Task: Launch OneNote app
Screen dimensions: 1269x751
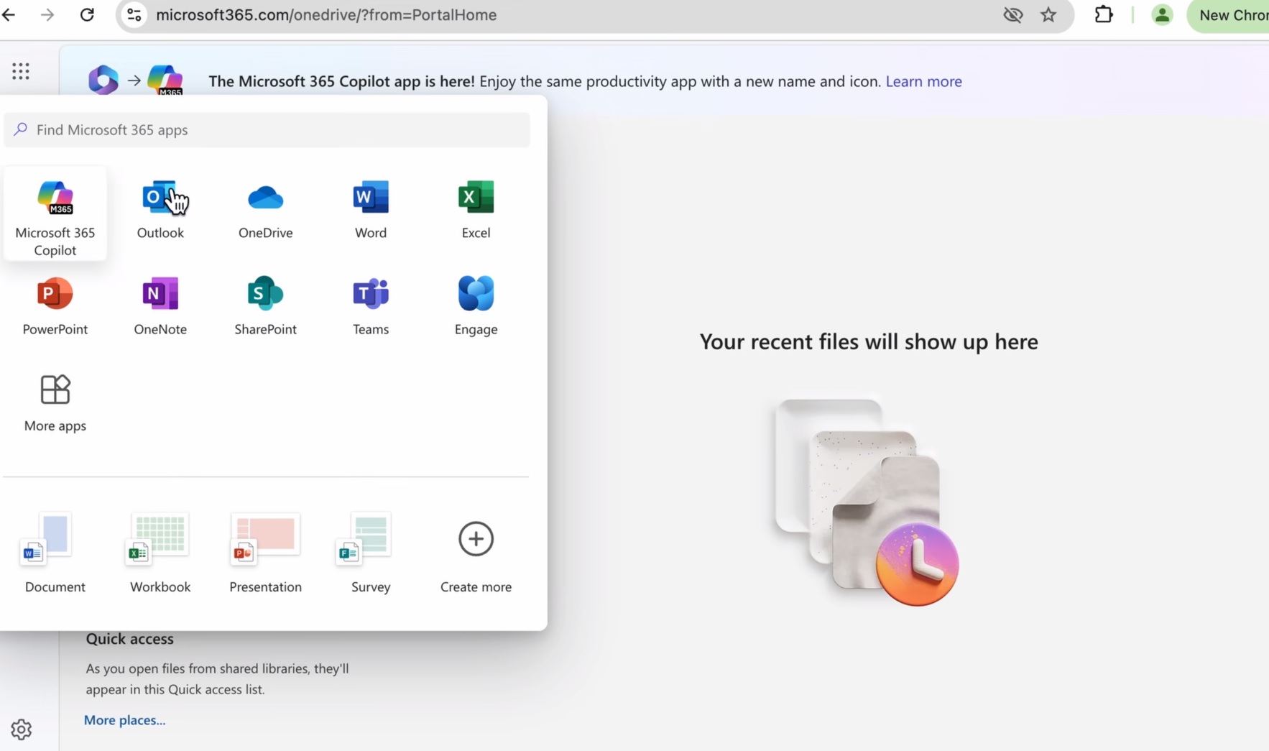Action: click(x=160, y=306)
